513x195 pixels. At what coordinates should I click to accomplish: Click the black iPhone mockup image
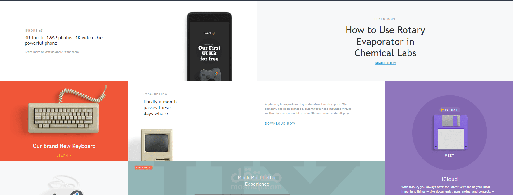coord(209,46)
